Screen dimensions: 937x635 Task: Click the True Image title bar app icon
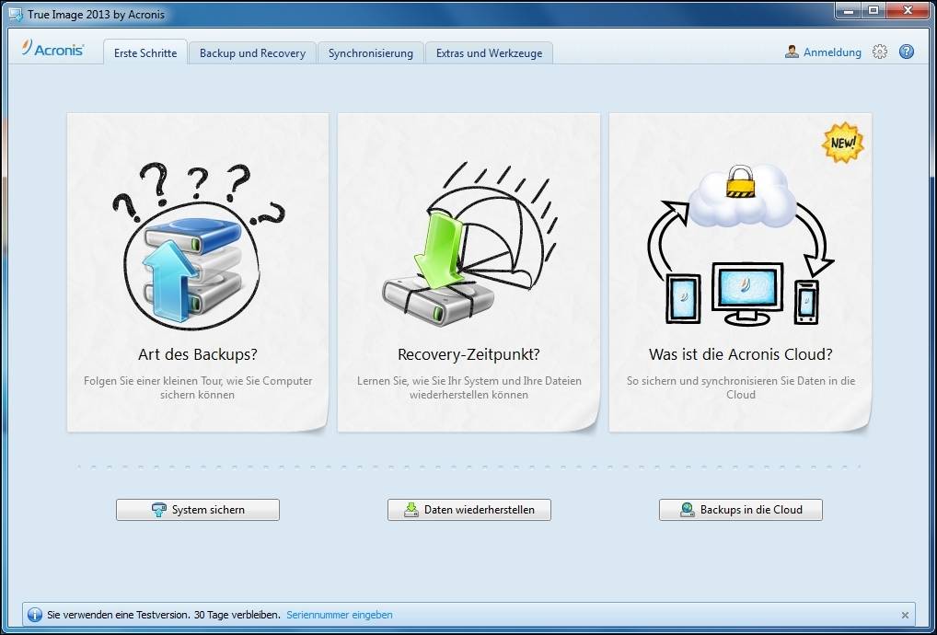[x=15, y=14]
